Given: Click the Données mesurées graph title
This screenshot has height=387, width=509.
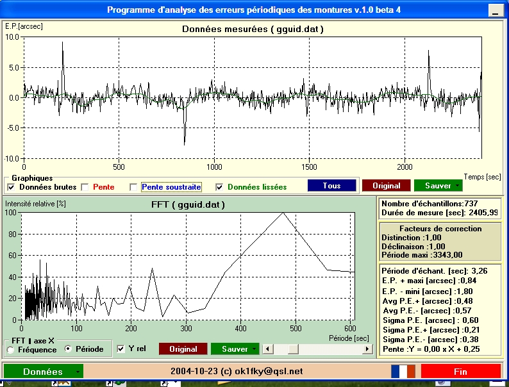Looking at the screenshot, I should click(253, 29).
